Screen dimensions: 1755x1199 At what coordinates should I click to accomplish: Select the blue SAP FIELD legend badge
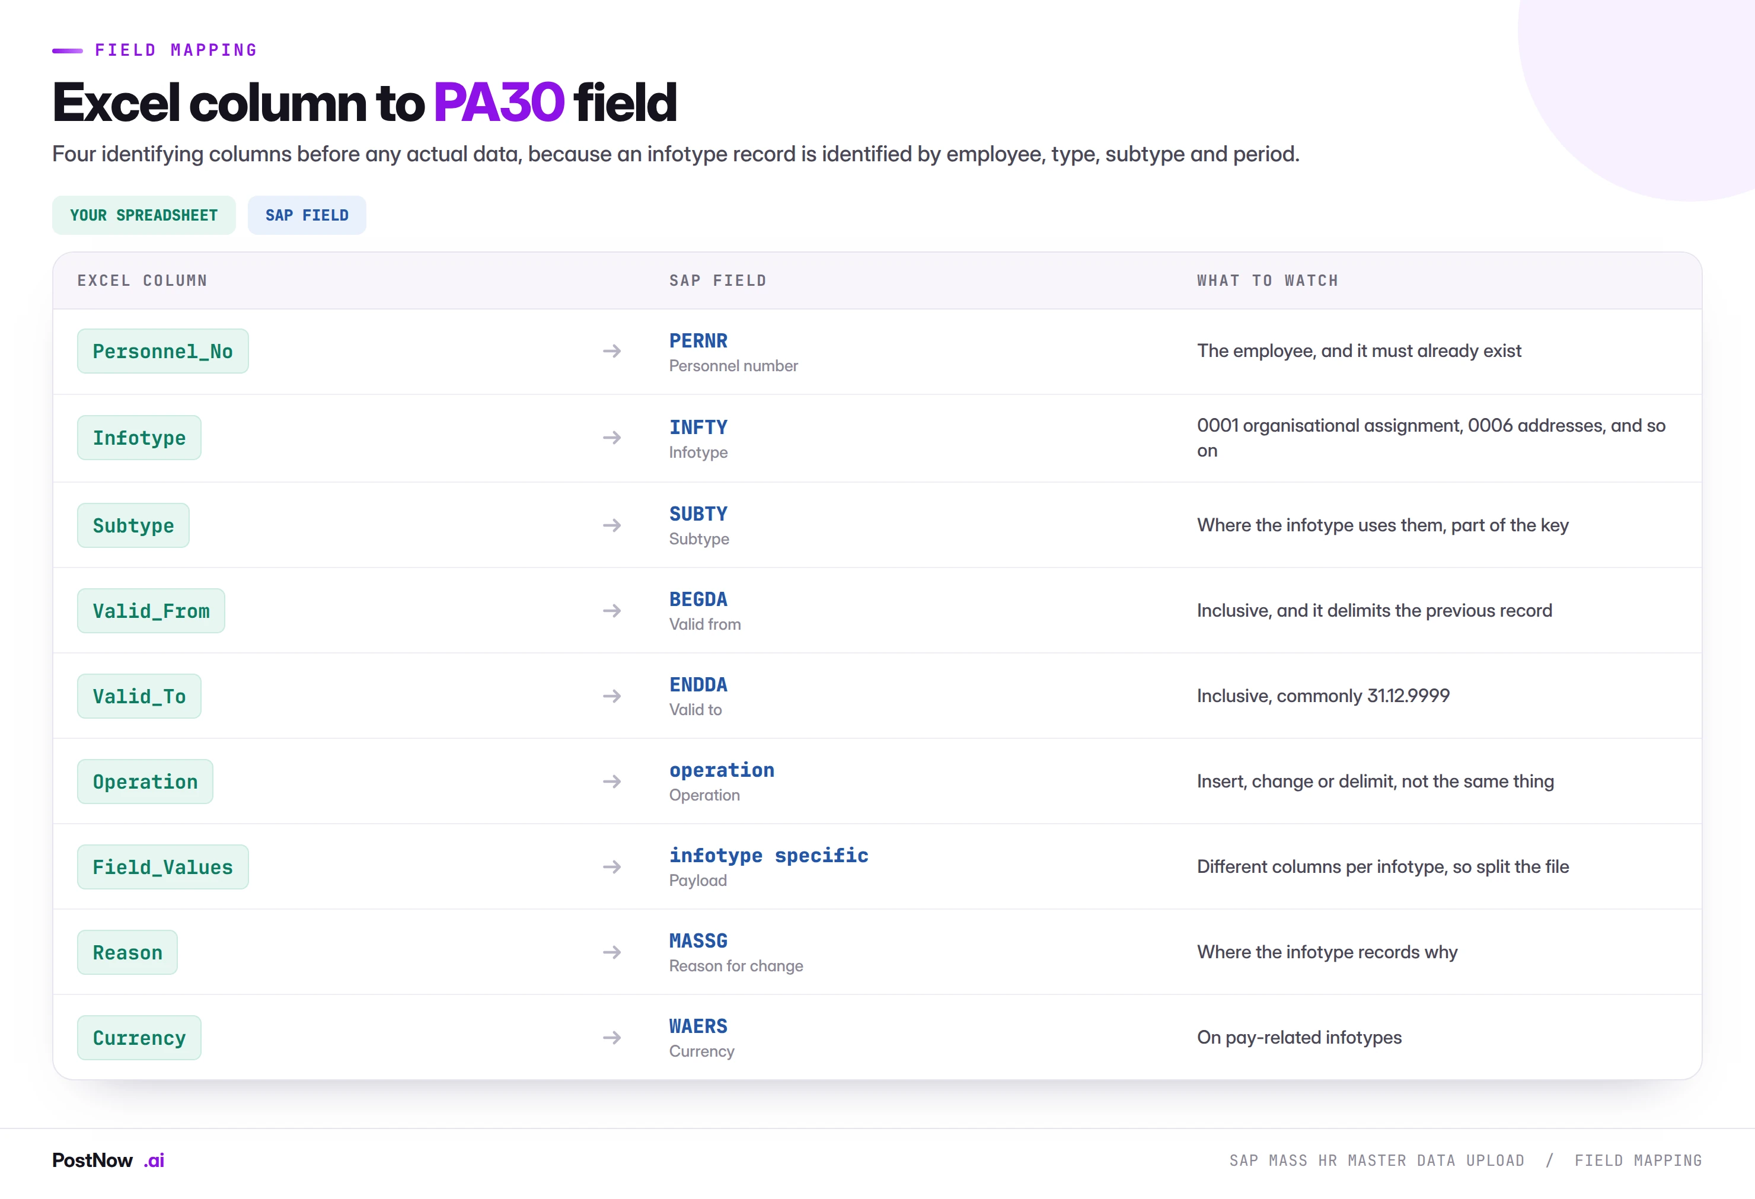pos(307,215)
